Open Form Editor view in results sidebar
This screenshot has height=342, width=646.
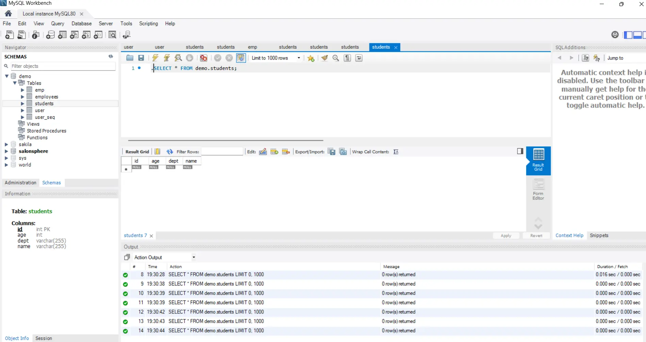coord(538,189)
